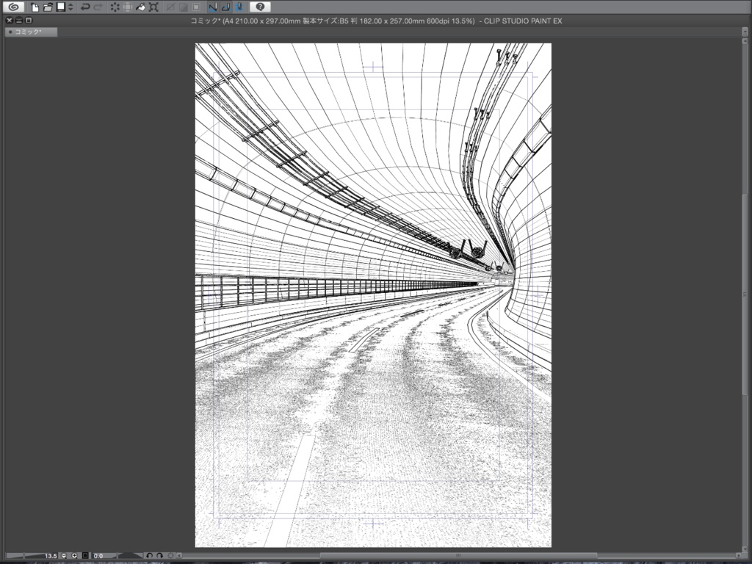
Task: Click the scale/rotate transform icon
Action: click(x=153, y=7)
